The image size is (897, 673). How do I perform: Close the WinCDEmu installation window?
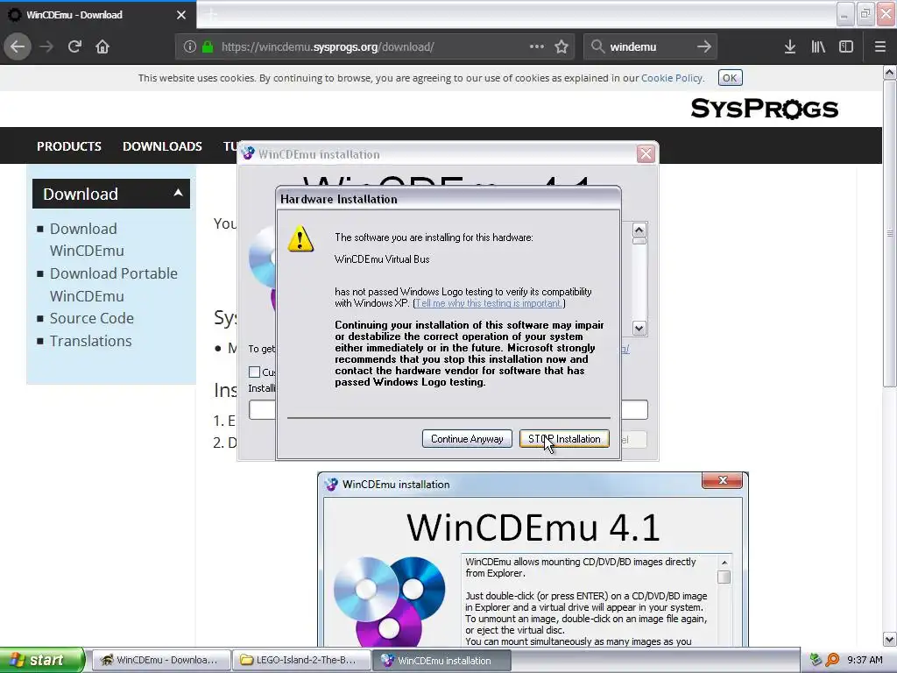click(x=646, y=153)
